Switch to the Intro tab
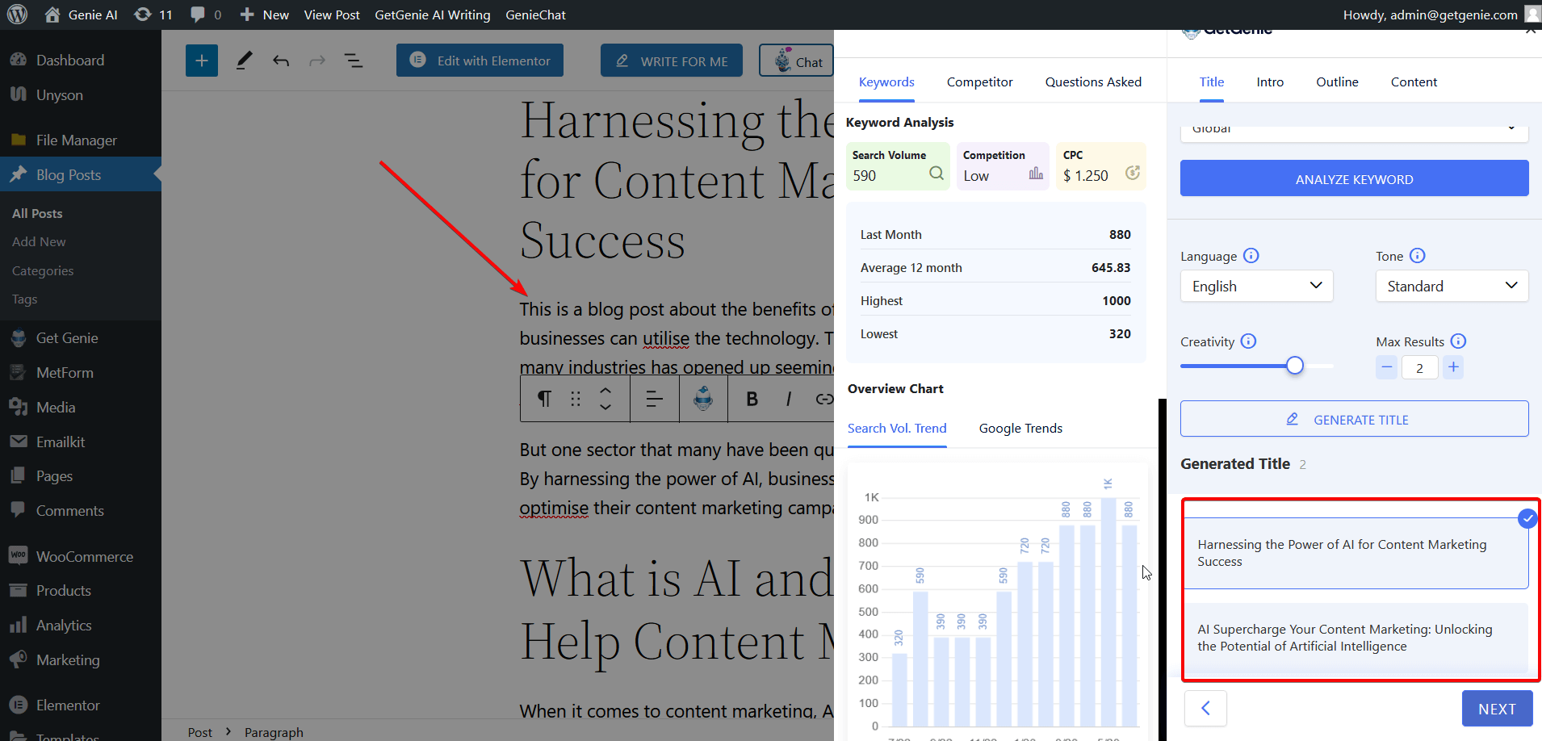Screen dimensions: 1542x741 [x=1270, y=82]
